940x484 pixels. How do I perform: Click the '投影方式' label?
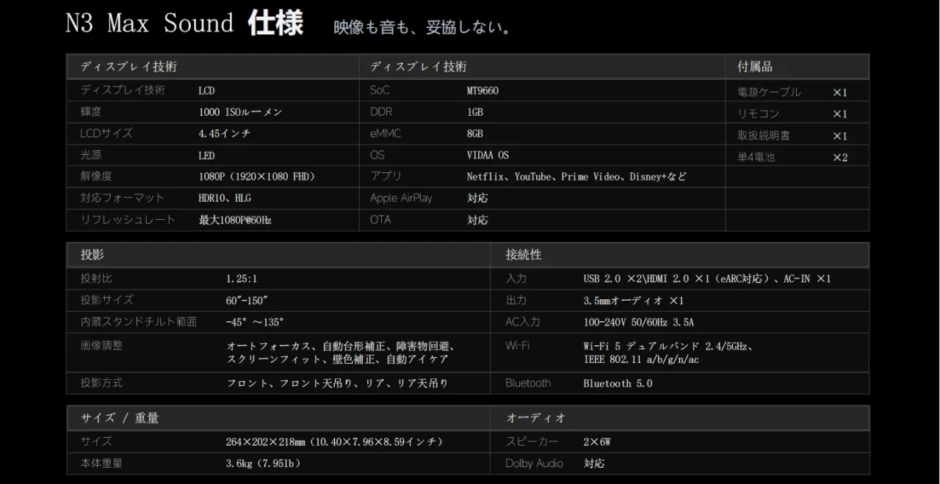(101, 383)
